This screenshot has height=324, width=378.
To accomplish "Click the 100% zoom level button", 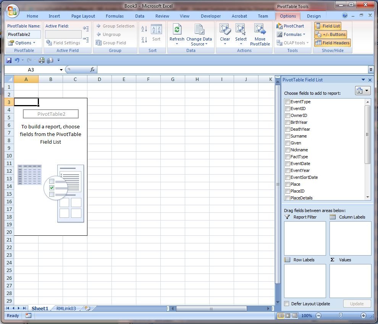I will tap(307, 316).
